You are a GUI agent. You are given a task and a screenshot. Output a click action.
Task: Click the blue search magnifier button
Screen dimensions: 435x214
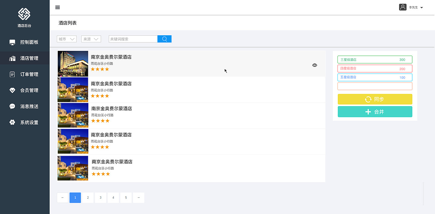click(164, 39)
